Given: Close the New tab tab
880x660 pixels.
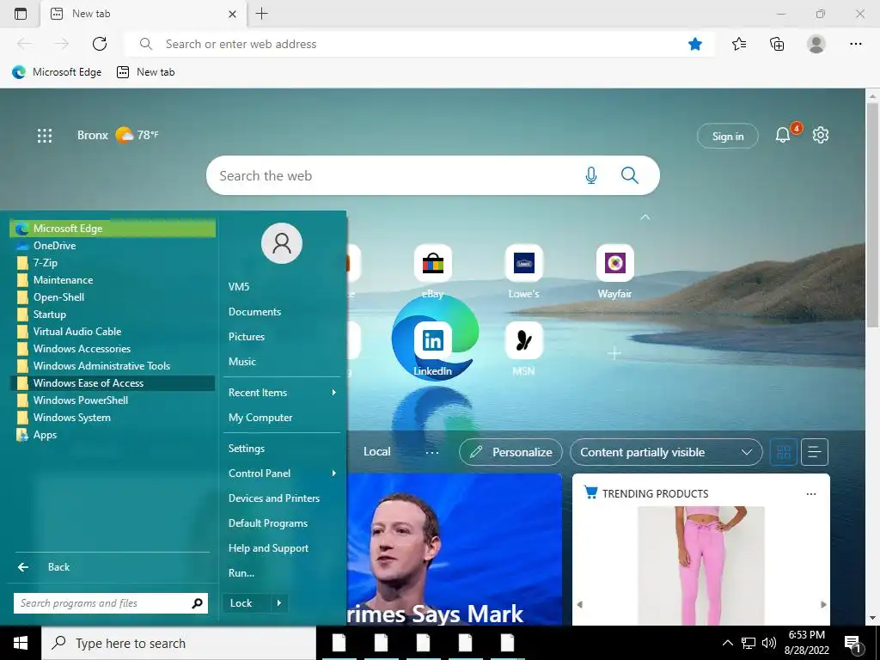Looking at the screenshot, I should point(232,14).
